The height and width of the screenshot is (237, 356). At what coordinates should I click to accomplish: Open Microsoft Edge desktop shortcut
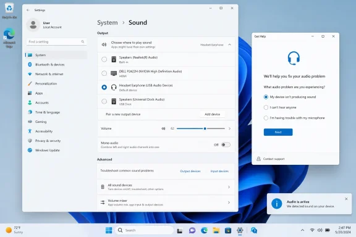click(9, 38)
